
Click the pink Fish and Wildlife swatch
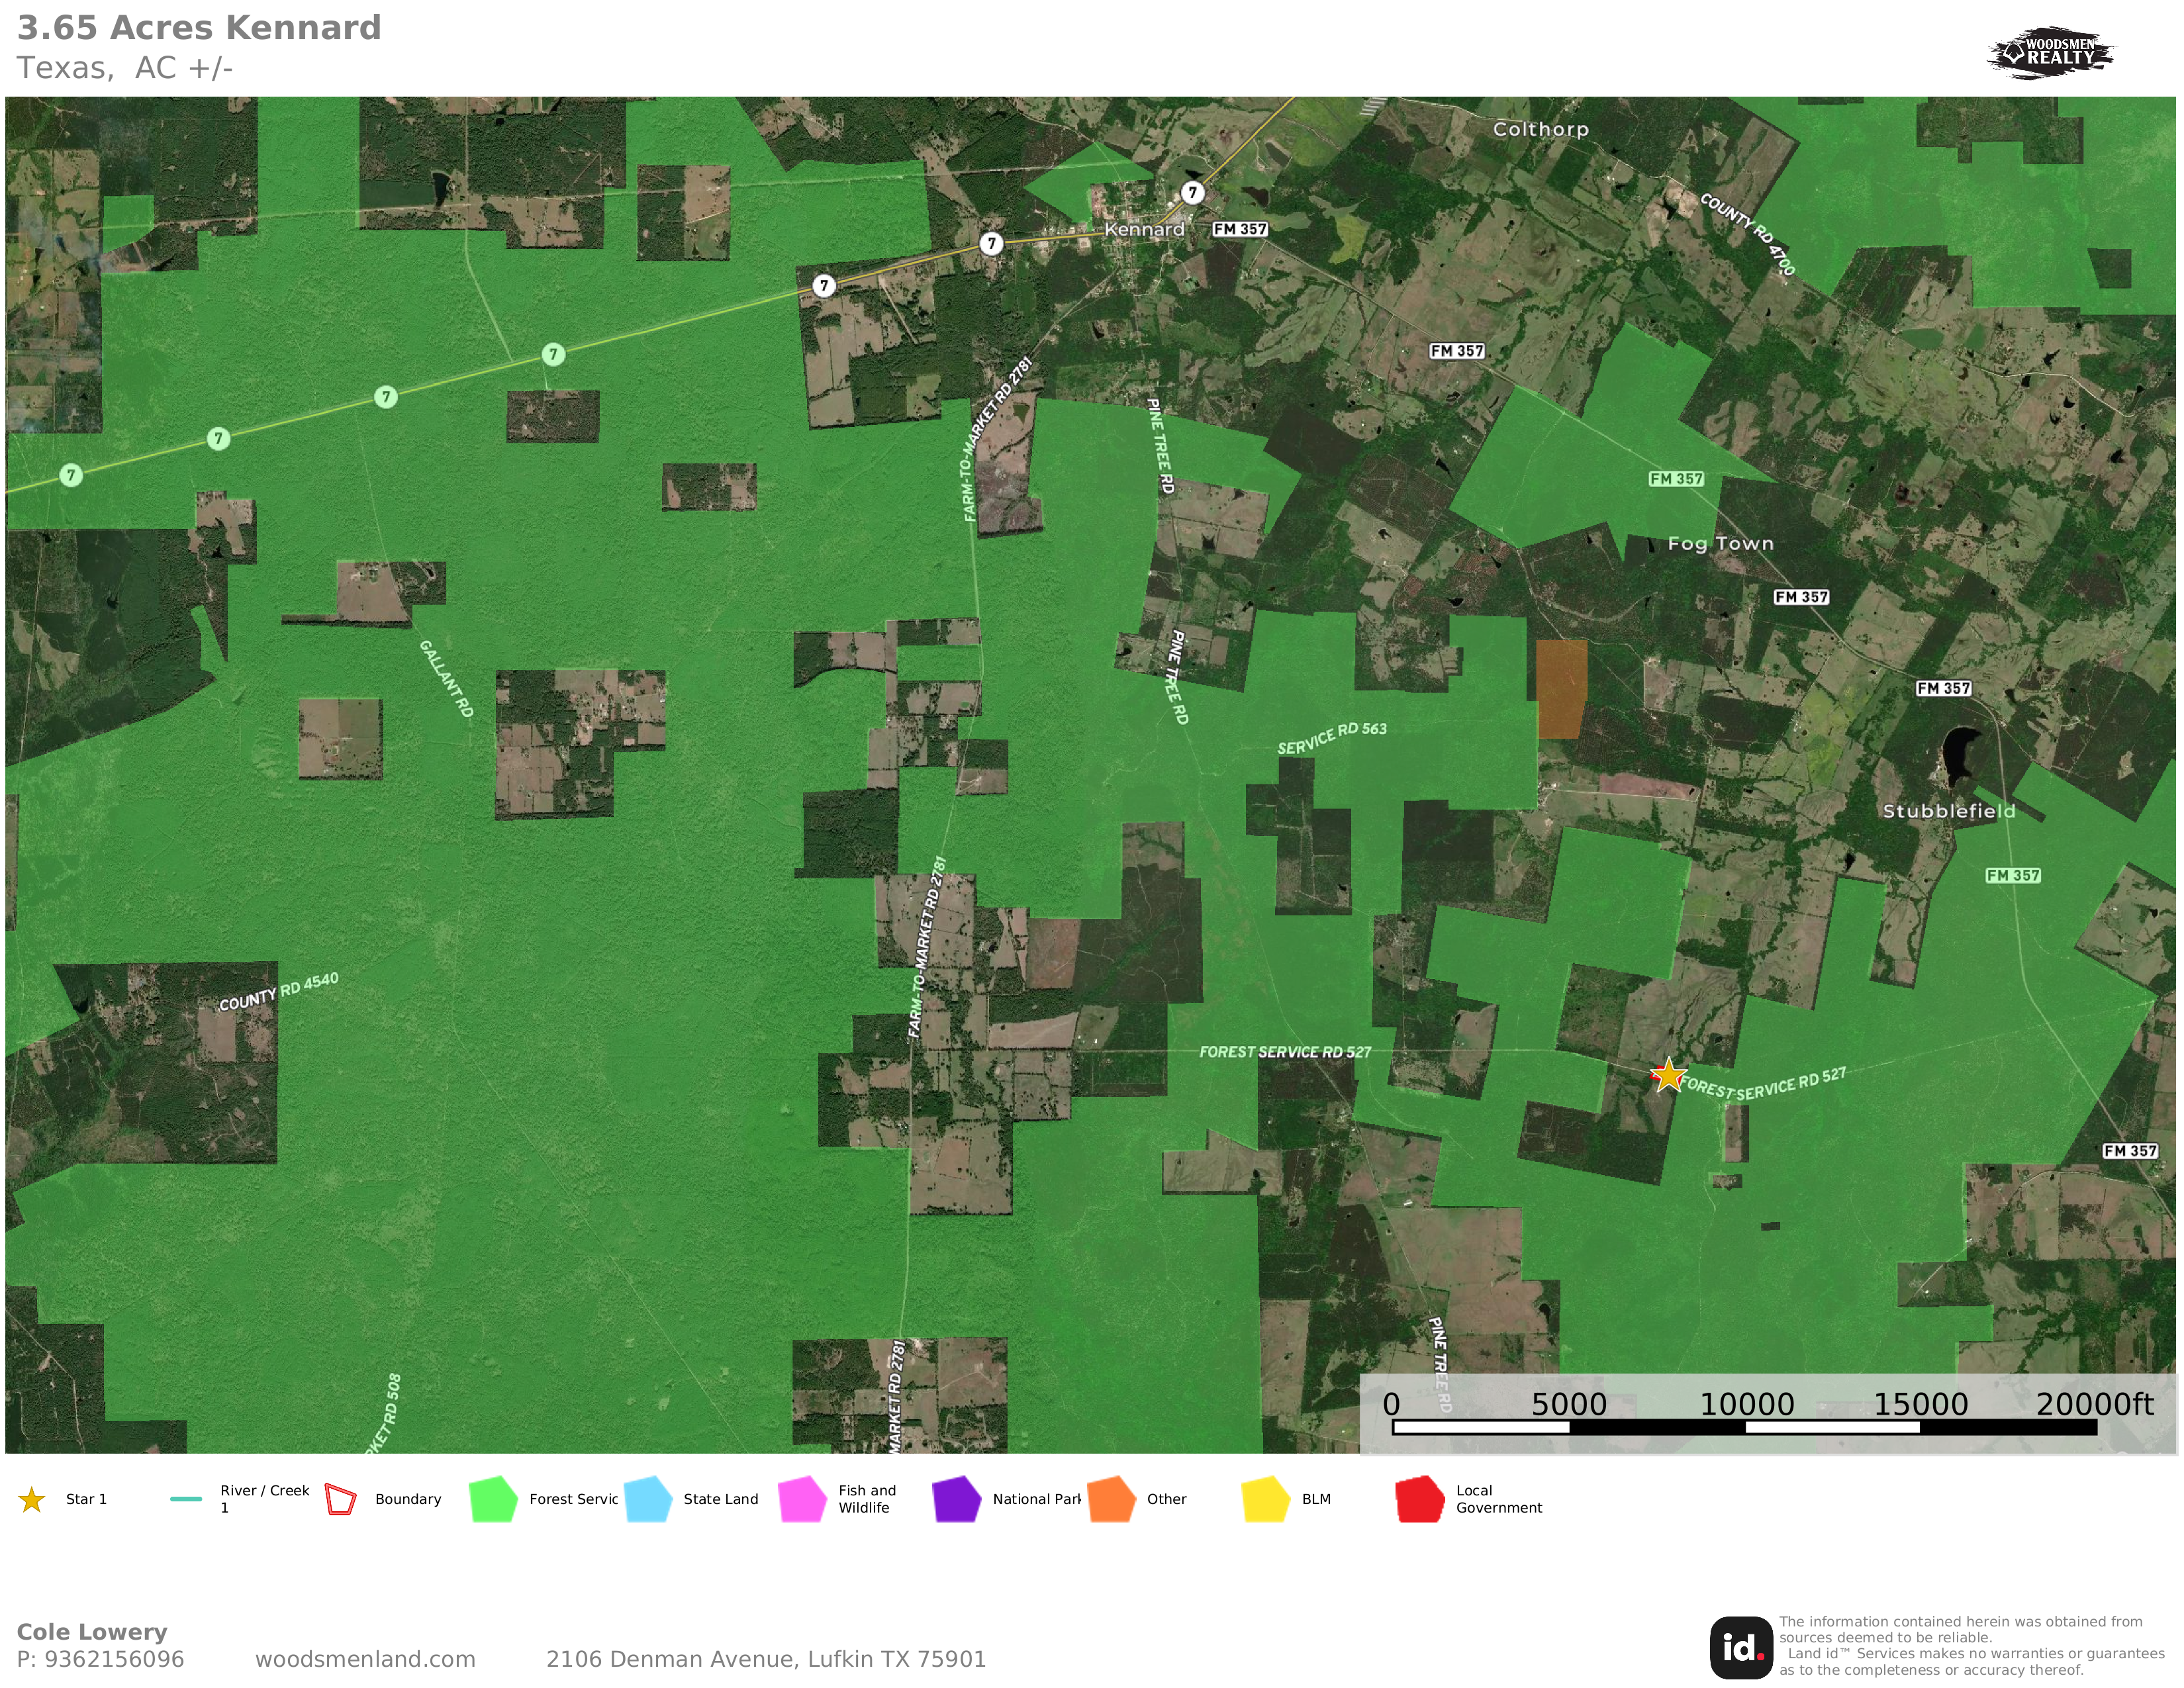(x=802, y=1499)
